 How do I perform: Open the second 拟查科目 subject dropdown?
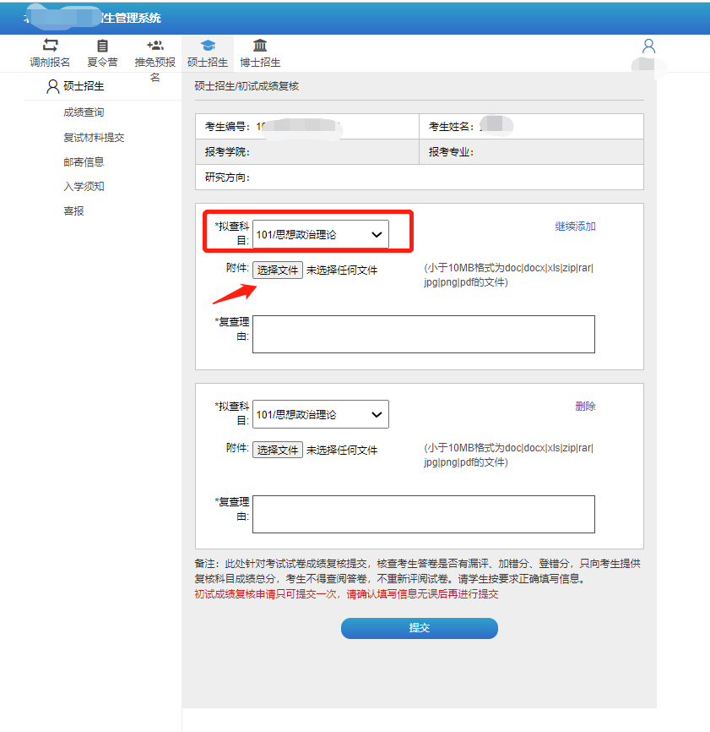321,415
